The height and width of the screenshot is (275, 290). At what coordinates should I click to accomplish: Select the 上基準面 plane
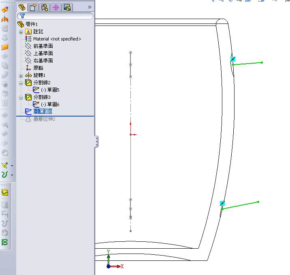coord(43,53)
